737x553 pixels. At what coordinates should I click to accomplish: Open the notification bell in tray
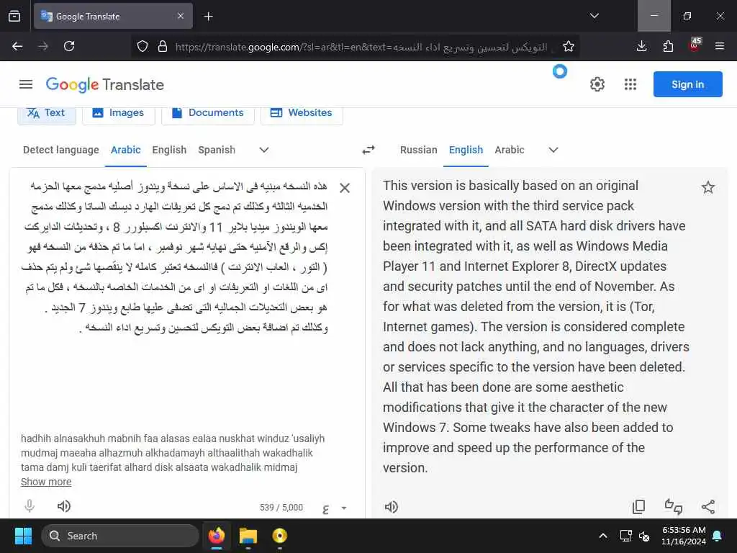tap(718, 536)
